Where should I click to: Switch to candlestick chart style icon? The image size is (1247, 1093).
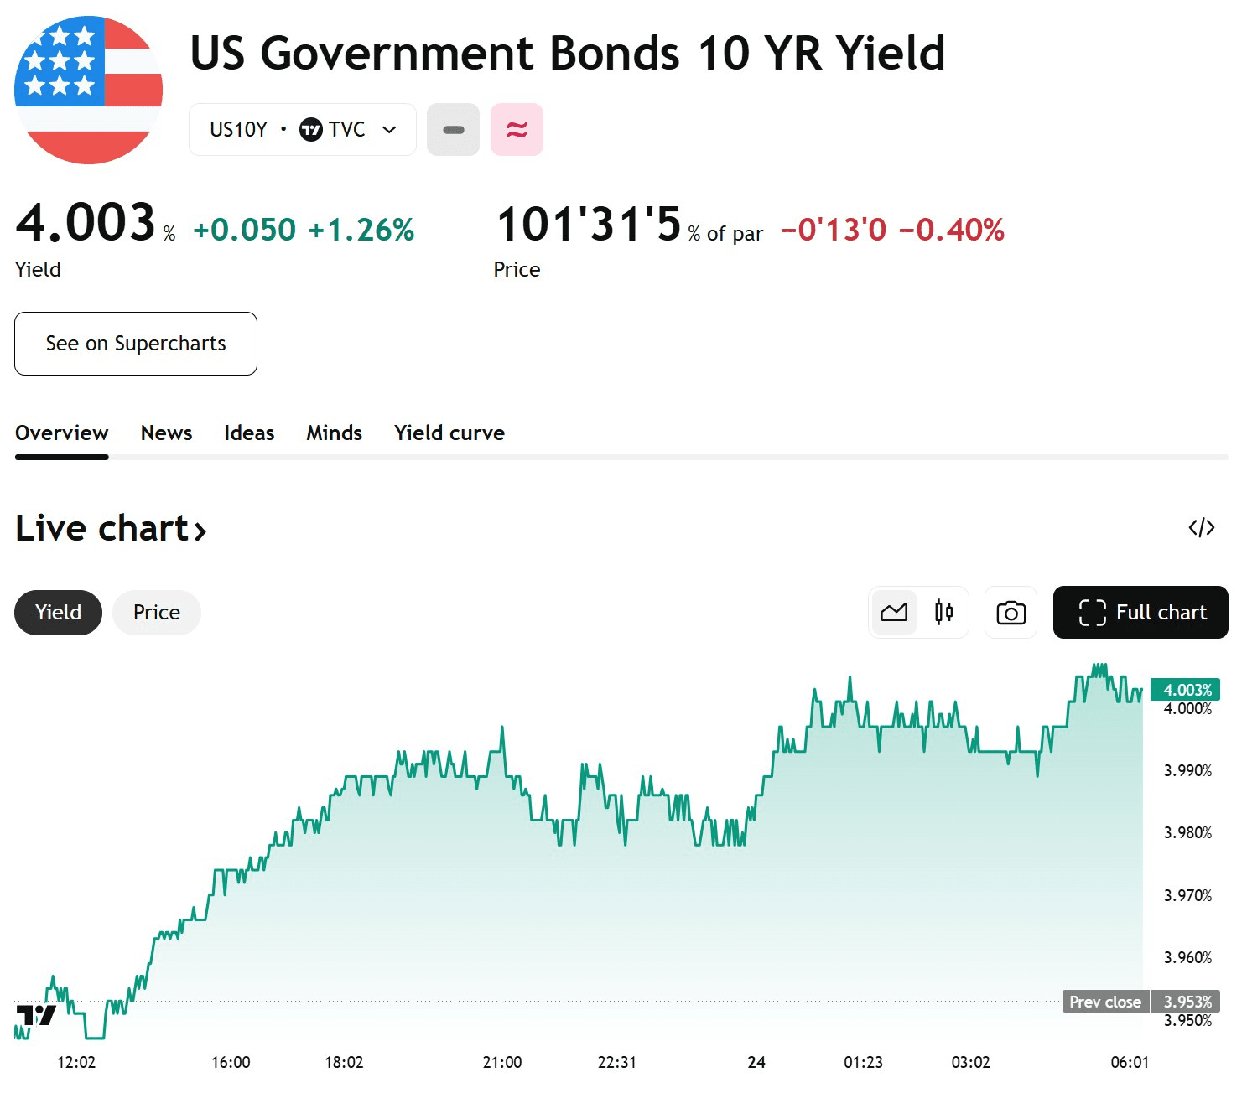coord(943,612)
